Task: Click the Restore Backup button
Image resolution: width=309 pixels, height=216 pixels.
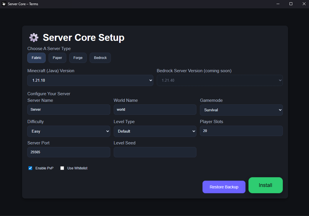Action: click(224, 187)
